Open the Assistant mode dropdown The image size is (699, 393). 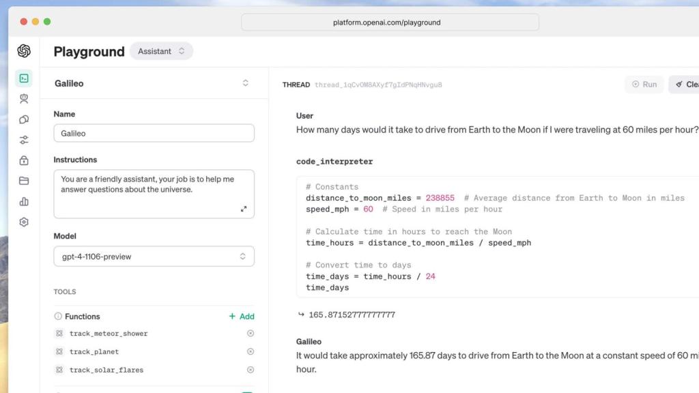pos(161,51)
